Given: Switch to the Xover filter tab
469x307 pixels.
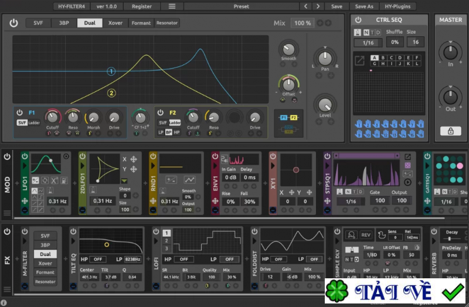Looking at the screenshot, I should (x=115, y=23).
